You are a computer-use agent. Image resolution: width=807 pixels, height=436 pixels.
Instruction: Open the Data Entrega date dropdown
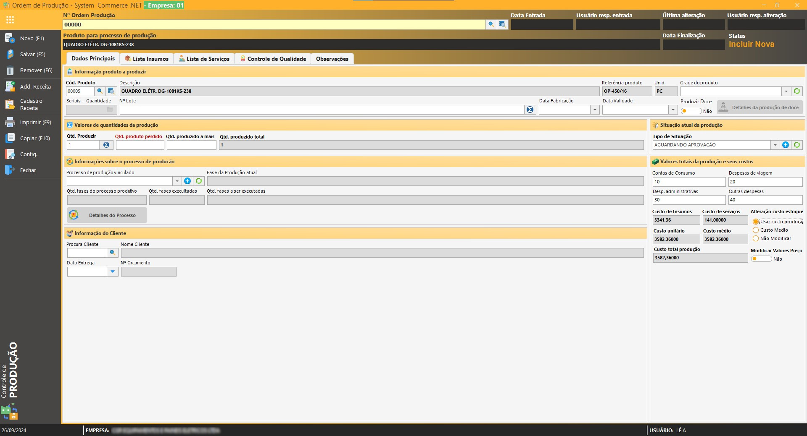pyautogui.click(x=112, y=272)
